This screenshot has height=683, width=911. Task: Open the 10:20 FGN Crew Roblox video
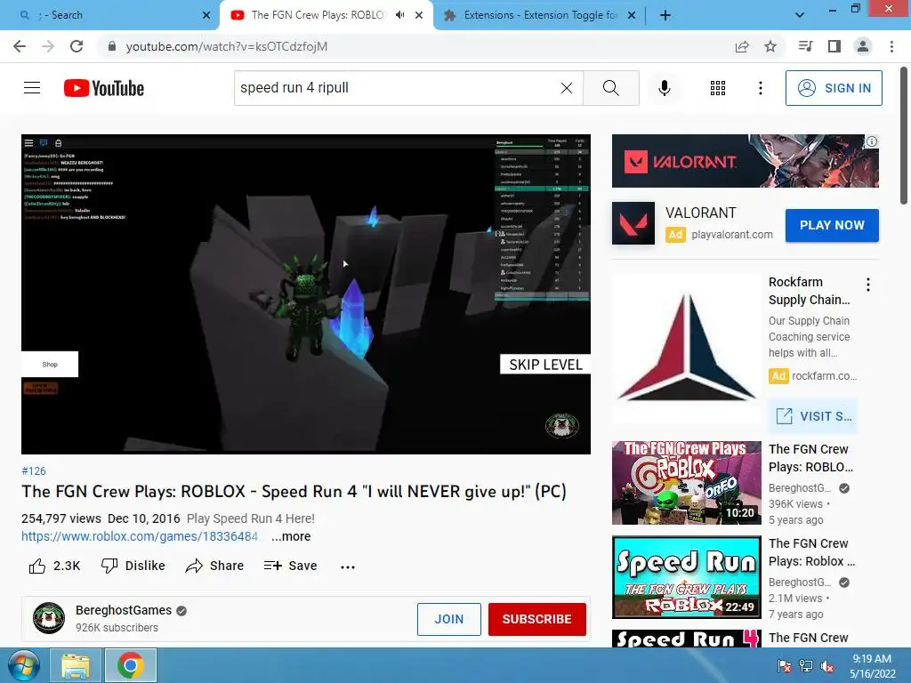[686, 483]
